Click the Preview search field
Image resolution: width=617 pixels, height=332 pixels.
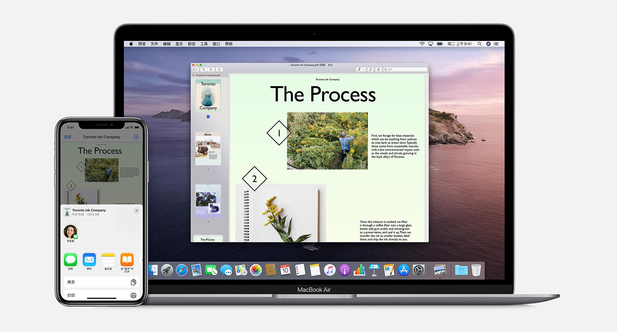pos(405,70)
